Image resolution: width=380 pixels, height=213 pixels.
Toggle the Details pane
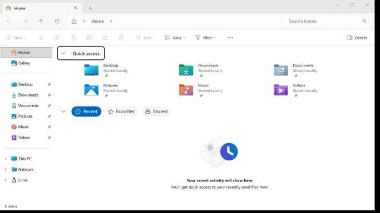click(357, 38)
